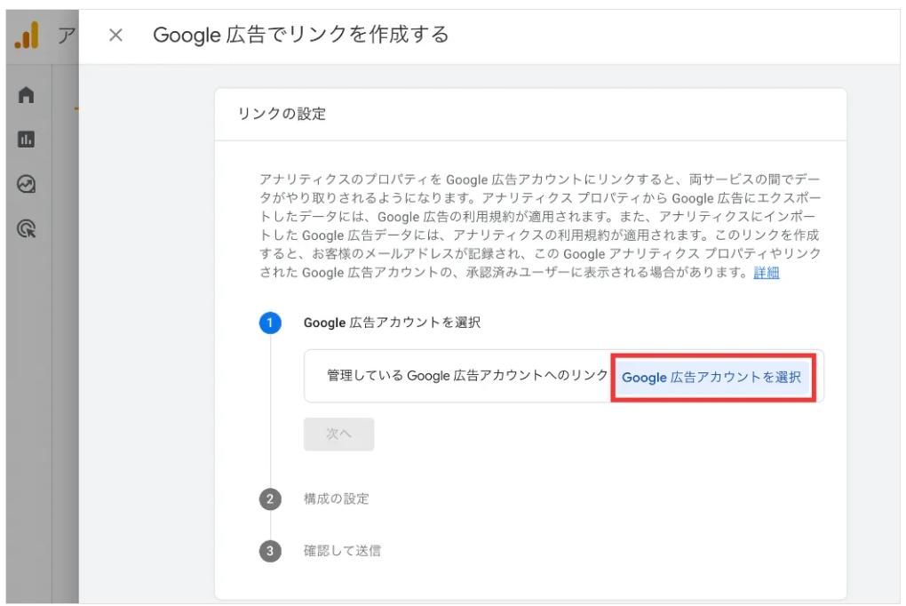Image resolution: width=906 pixels, height=606 pixels.
Task: Open the Advertising icon in sidebar
Action: pos(27,229)
